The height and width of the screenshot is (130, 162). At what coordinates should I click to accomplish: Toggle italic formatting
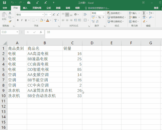tap(22, 20)
